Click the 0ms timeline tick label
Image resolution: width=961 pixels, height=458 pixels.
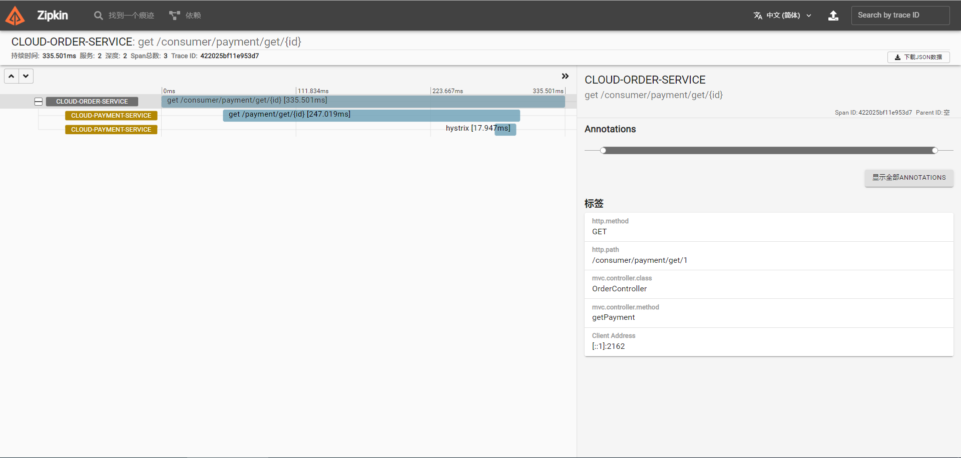point(169,91)
